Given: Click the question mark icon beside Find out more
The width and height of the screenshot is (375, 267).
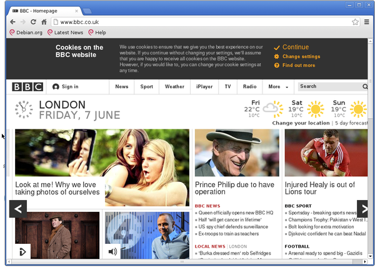Looking at the screenshot, I should tap(276, 65).
